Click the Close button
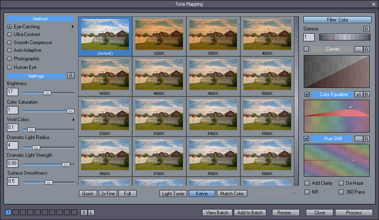 (320, 213)
